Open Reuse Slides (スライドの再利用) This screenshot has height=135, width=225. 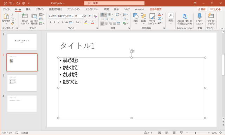pos(34,19)
